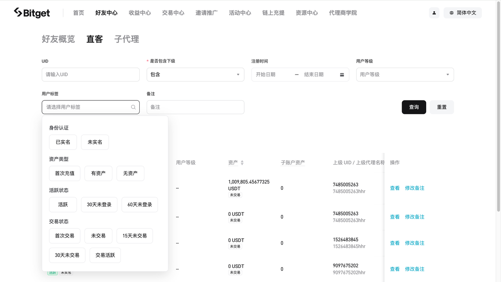Click 修改备注 for the 1,009,805 USDT row
This screenshot has height=282, width=501.
point(414,188)
